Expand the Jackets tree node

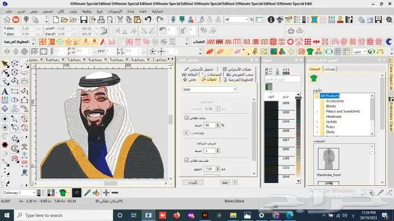pos(317,121)
